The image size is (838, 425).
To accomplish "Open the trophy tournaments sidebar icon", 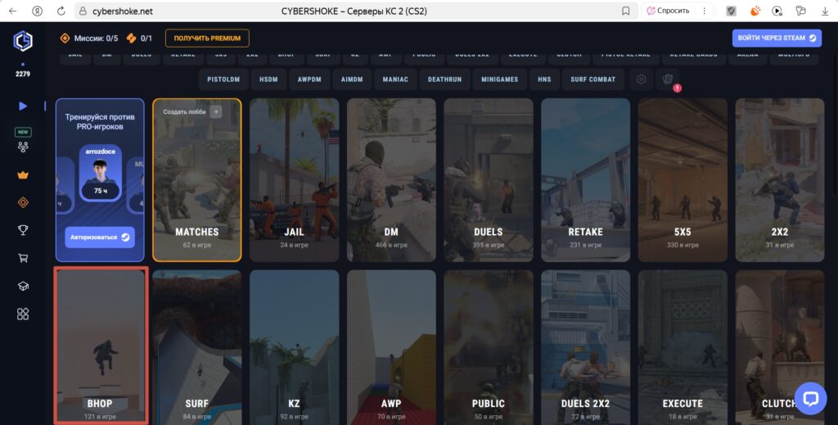I will click(23, 230).
